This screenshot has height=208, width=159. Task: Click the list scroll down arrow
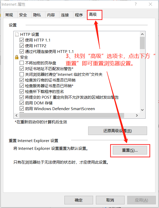[x=142, y=110]
